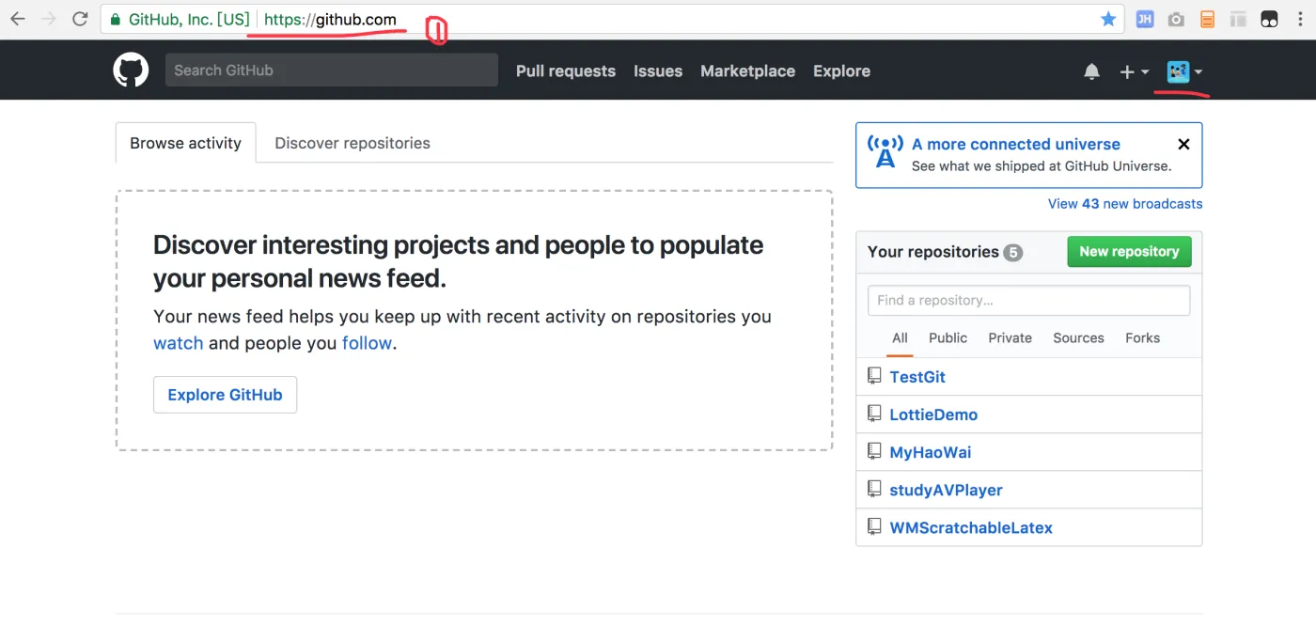Reload the page with refresh icon

tap(80, 19)
